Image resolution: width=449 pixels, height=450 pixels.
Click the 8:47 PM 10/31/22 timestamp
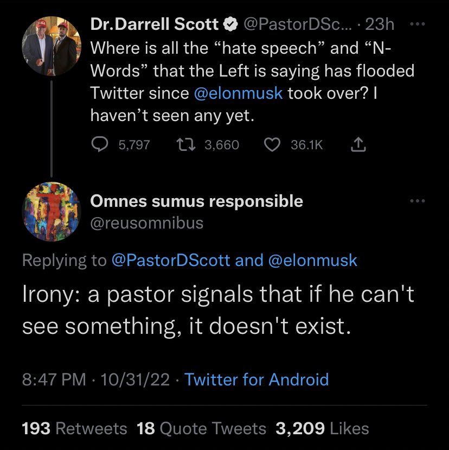click(x=97, y=379)
